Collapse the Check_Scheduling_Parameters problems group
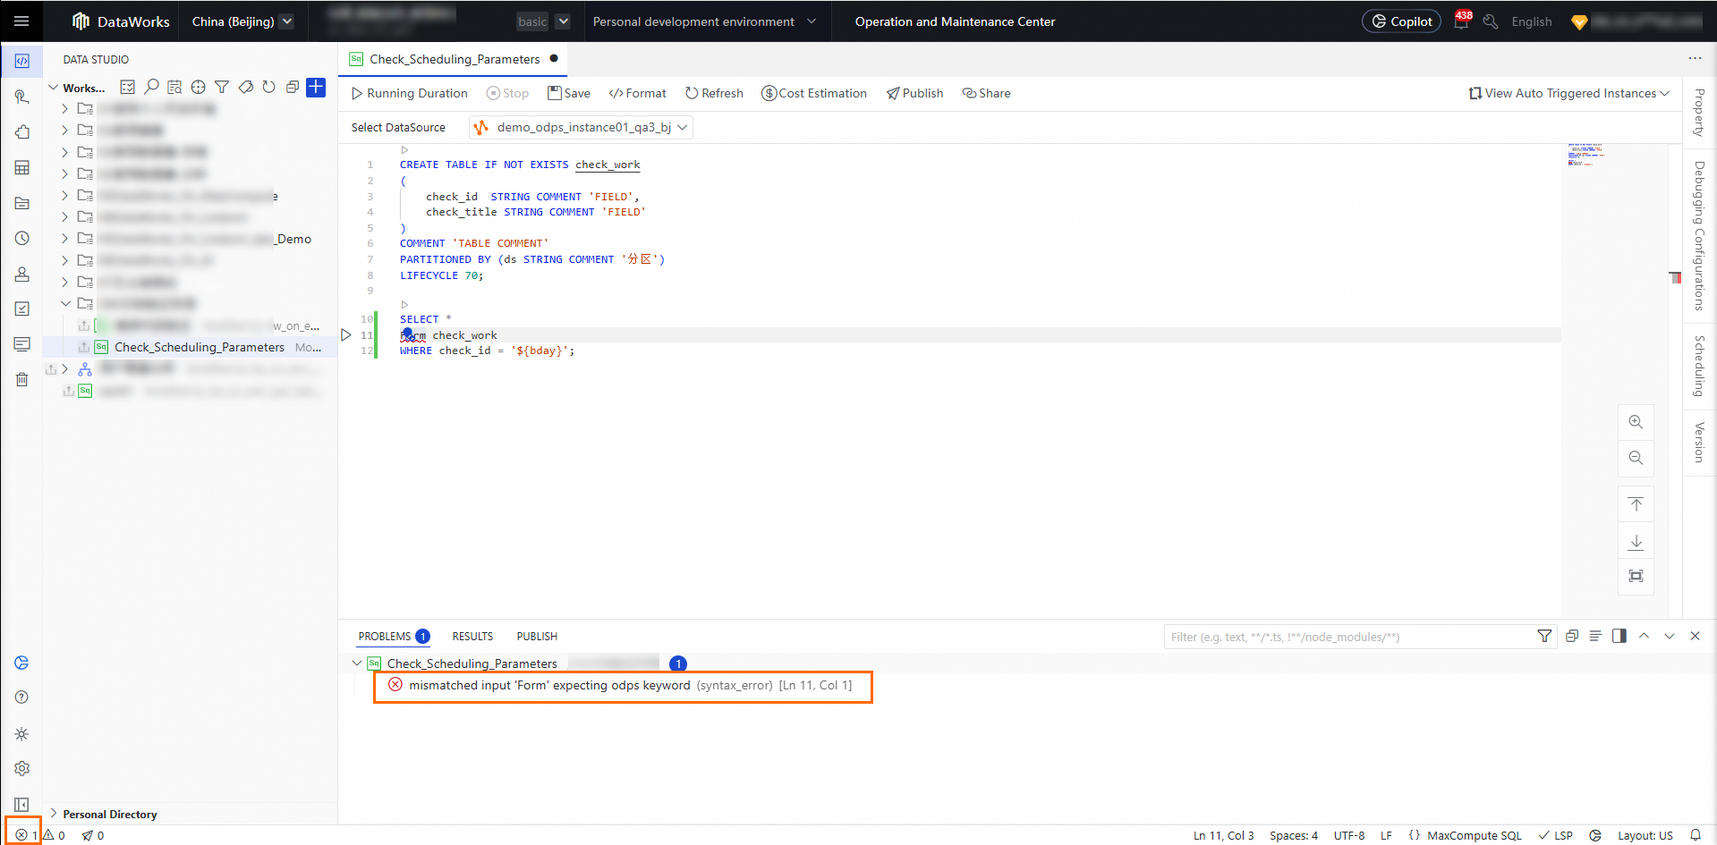1717x845 pixels. tap(357, 663)
